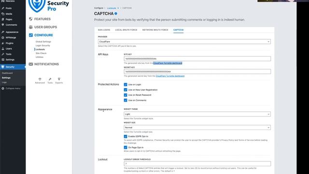Uncheck Use on New User Registration
This screenshot has width=309, height=174.
click(126, 90)
